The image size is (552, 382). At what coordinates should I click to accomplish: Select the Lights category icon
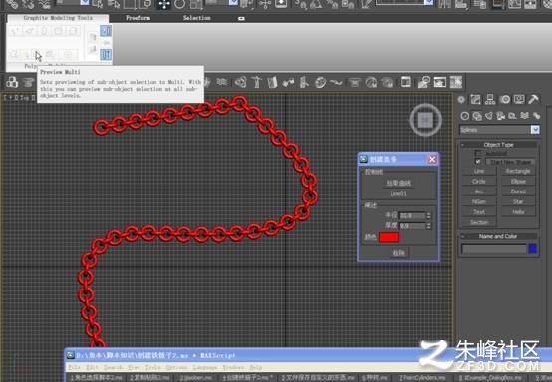[x=489, y=116]
